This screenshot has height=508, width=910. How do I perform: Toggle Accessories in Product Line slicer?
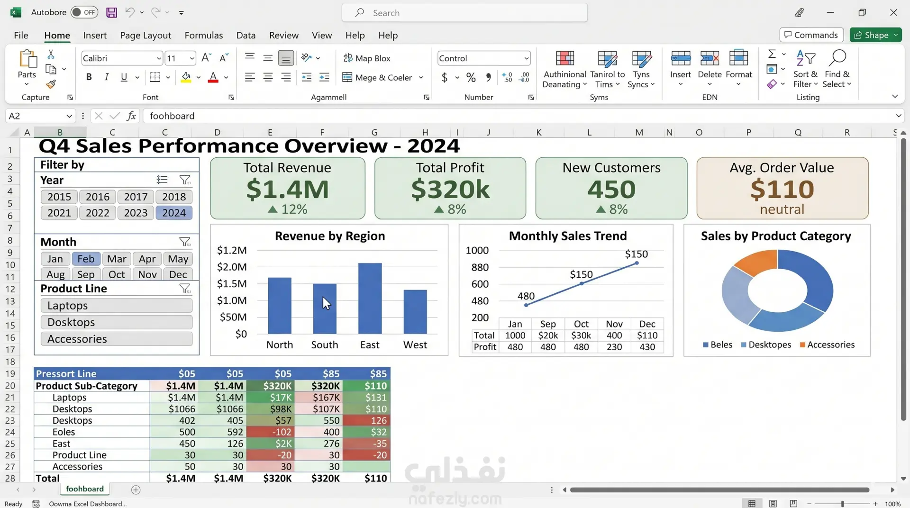click(117, 339)
